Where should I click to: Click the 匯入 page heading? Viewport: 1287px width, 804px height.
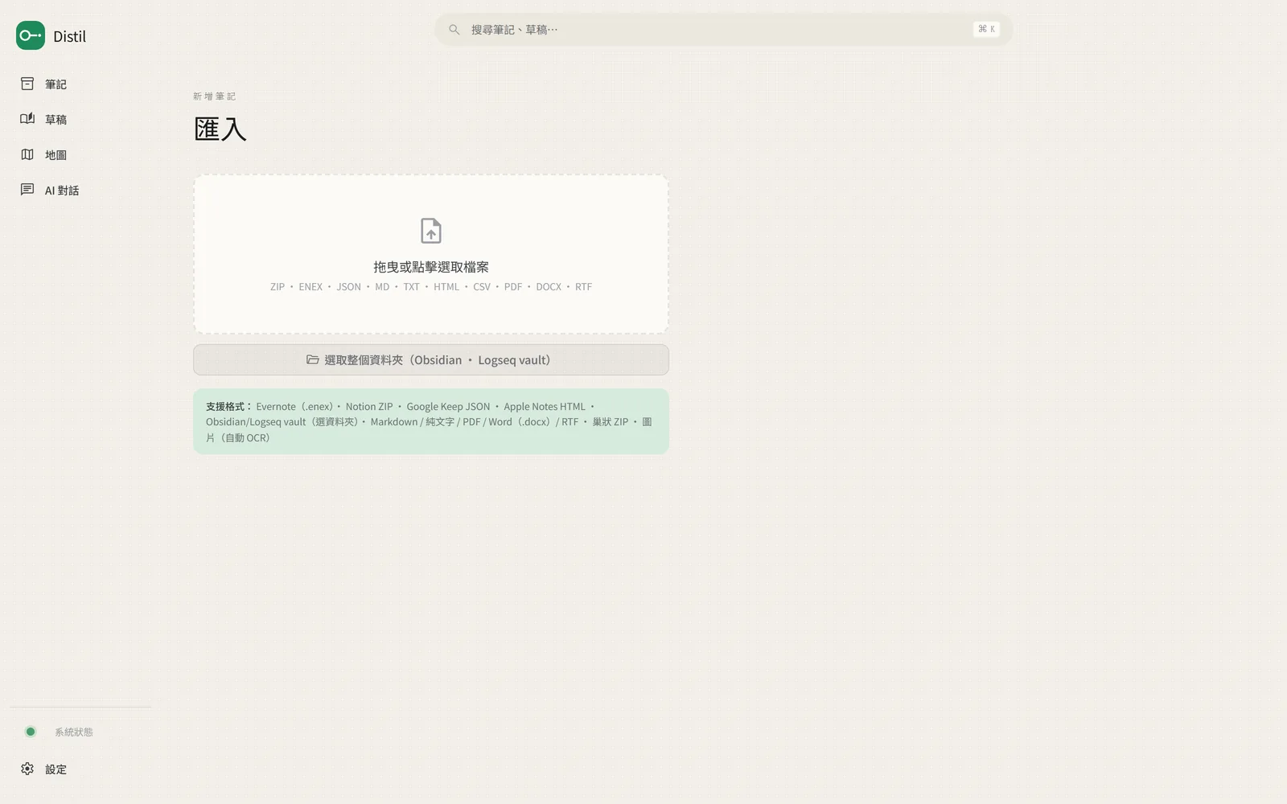pos(220,129)
